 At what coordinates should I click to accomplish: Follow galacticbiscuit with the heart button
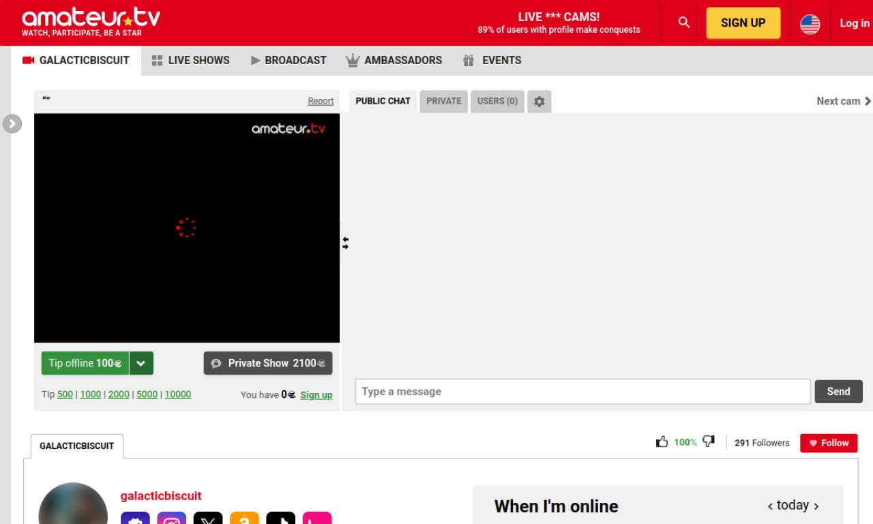click(x=829, y=443)
